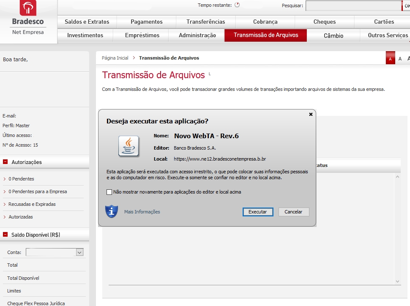
Task: Click into the Pesquisar search field
Action: 353,5
